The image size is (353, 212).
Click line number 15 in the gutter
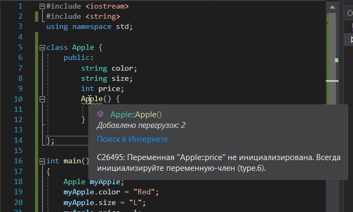(18, 150)
